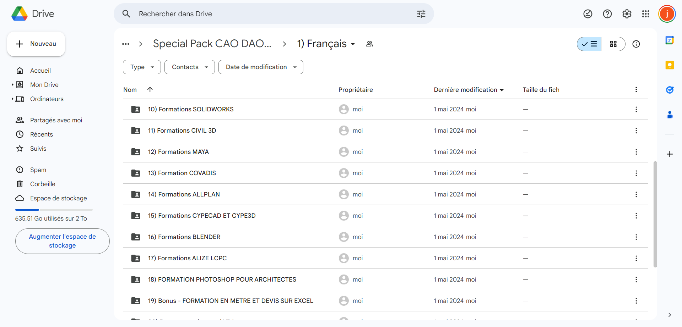Show hidden breadcrumb folders ellipsis

(126, 44)
